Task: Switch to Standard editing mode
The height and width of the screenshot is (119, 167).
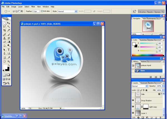Action: coord(4,75)
